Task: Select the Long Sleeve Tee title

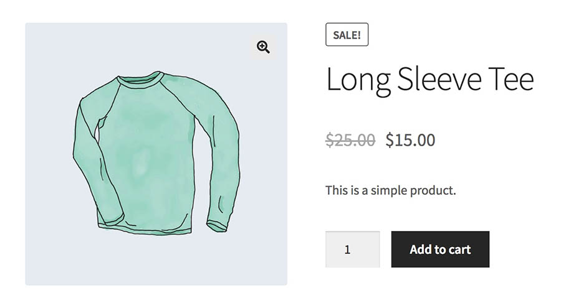Action: [429, 80]
